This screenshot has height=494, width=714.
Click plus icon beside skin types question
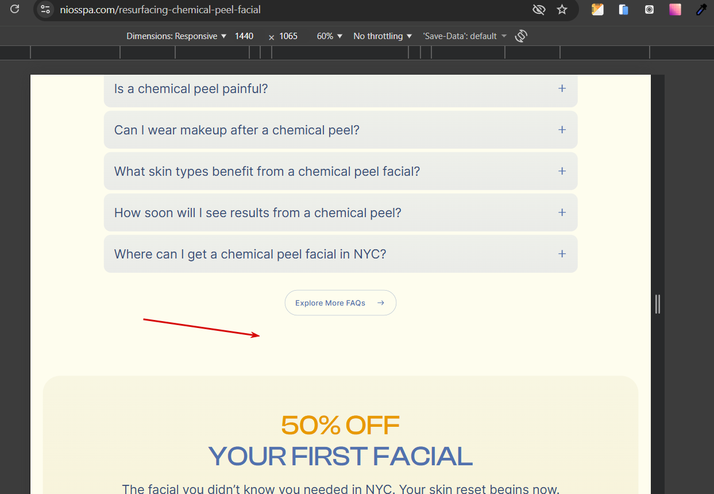(x=562, y=171)
